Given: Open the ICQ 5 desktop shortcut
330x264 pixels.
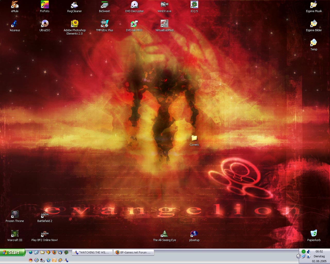Looking at the screenshot, I should tap(194, 7).
